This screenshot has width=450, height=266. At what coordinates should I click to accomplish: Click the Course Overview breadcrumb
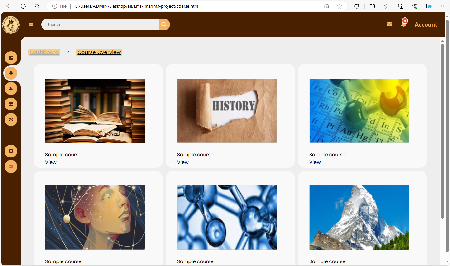coord(99,52)
